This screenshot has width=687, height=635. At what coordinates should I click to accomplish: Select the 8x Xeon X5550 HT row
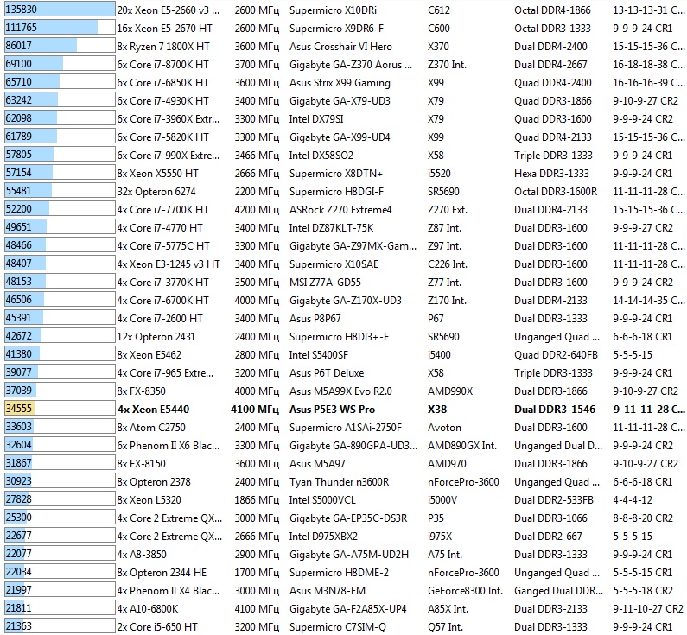tap(344, 173)
